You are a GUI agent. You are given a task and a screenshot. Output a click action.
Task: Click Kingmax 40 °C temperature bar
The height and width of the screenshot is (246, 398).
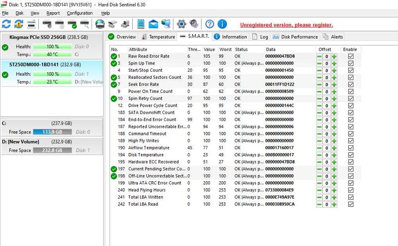tap(52, 54)
